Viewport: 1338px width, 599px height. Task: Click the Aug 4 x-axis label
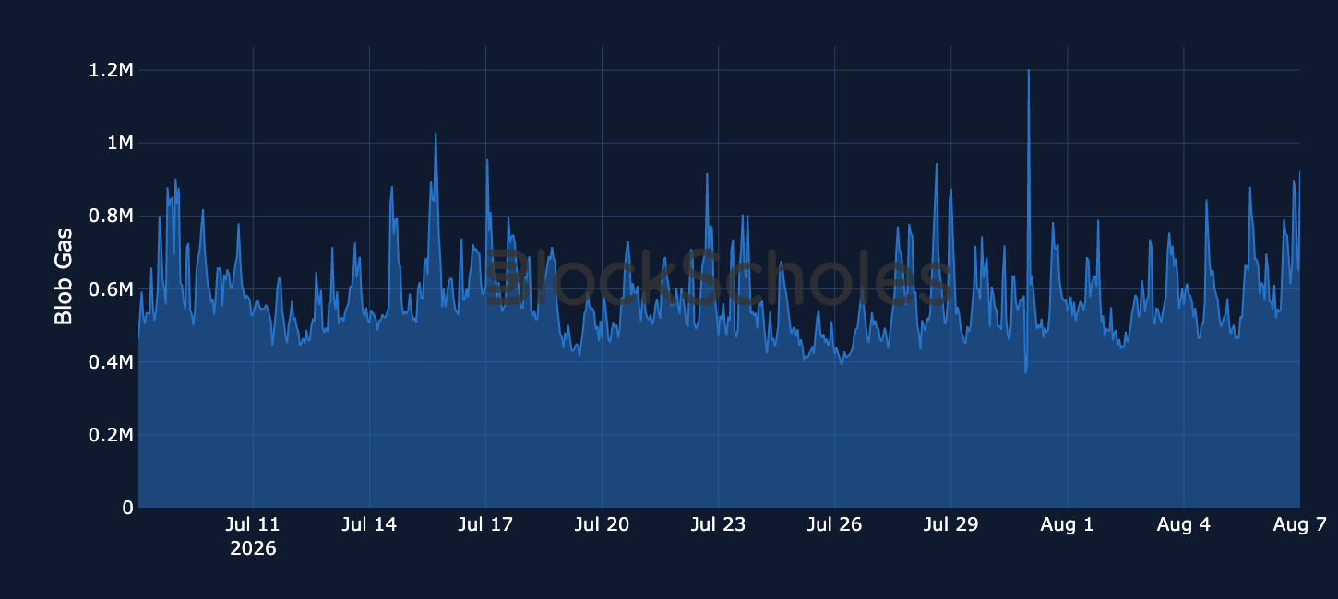1183,525
